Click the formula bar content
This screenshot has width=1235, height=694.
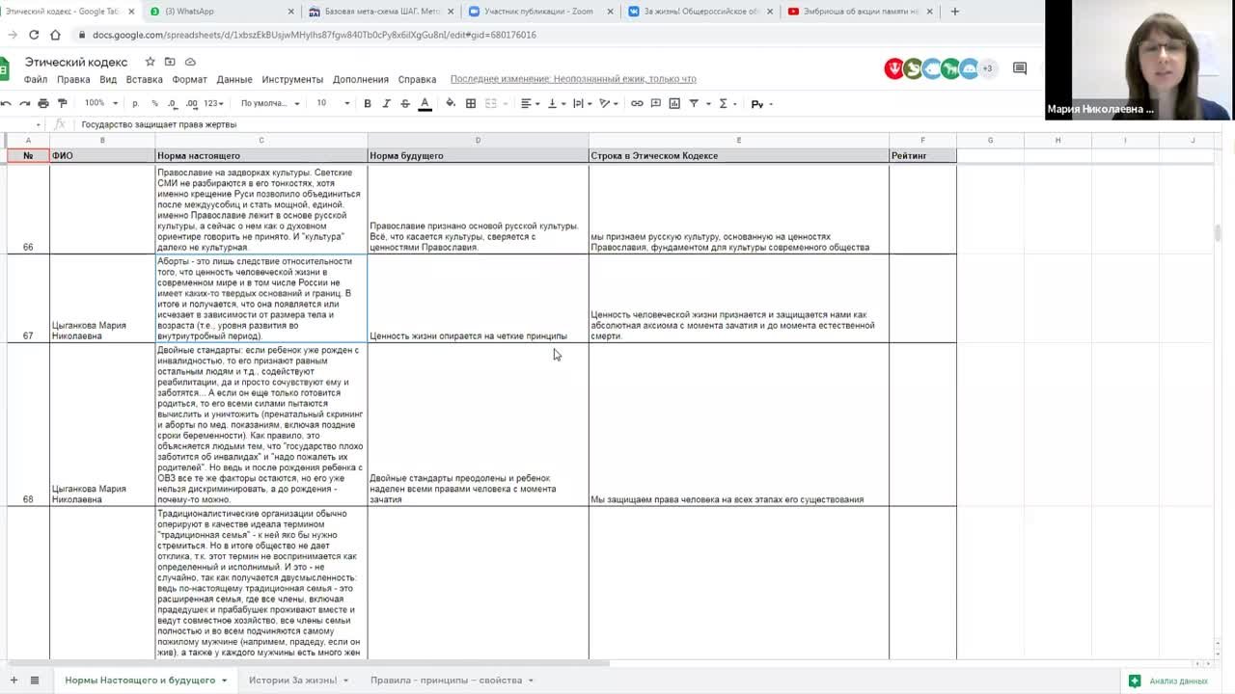(159, 124)
